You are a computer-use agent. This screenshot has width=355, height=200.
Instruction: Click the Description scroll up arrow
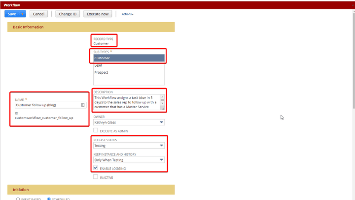click(x=162, y=97)
